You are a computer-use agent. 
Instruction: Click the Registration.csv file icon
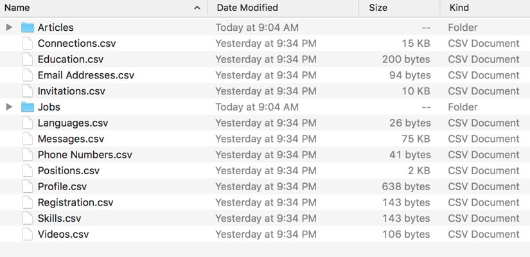click(28, 202)
